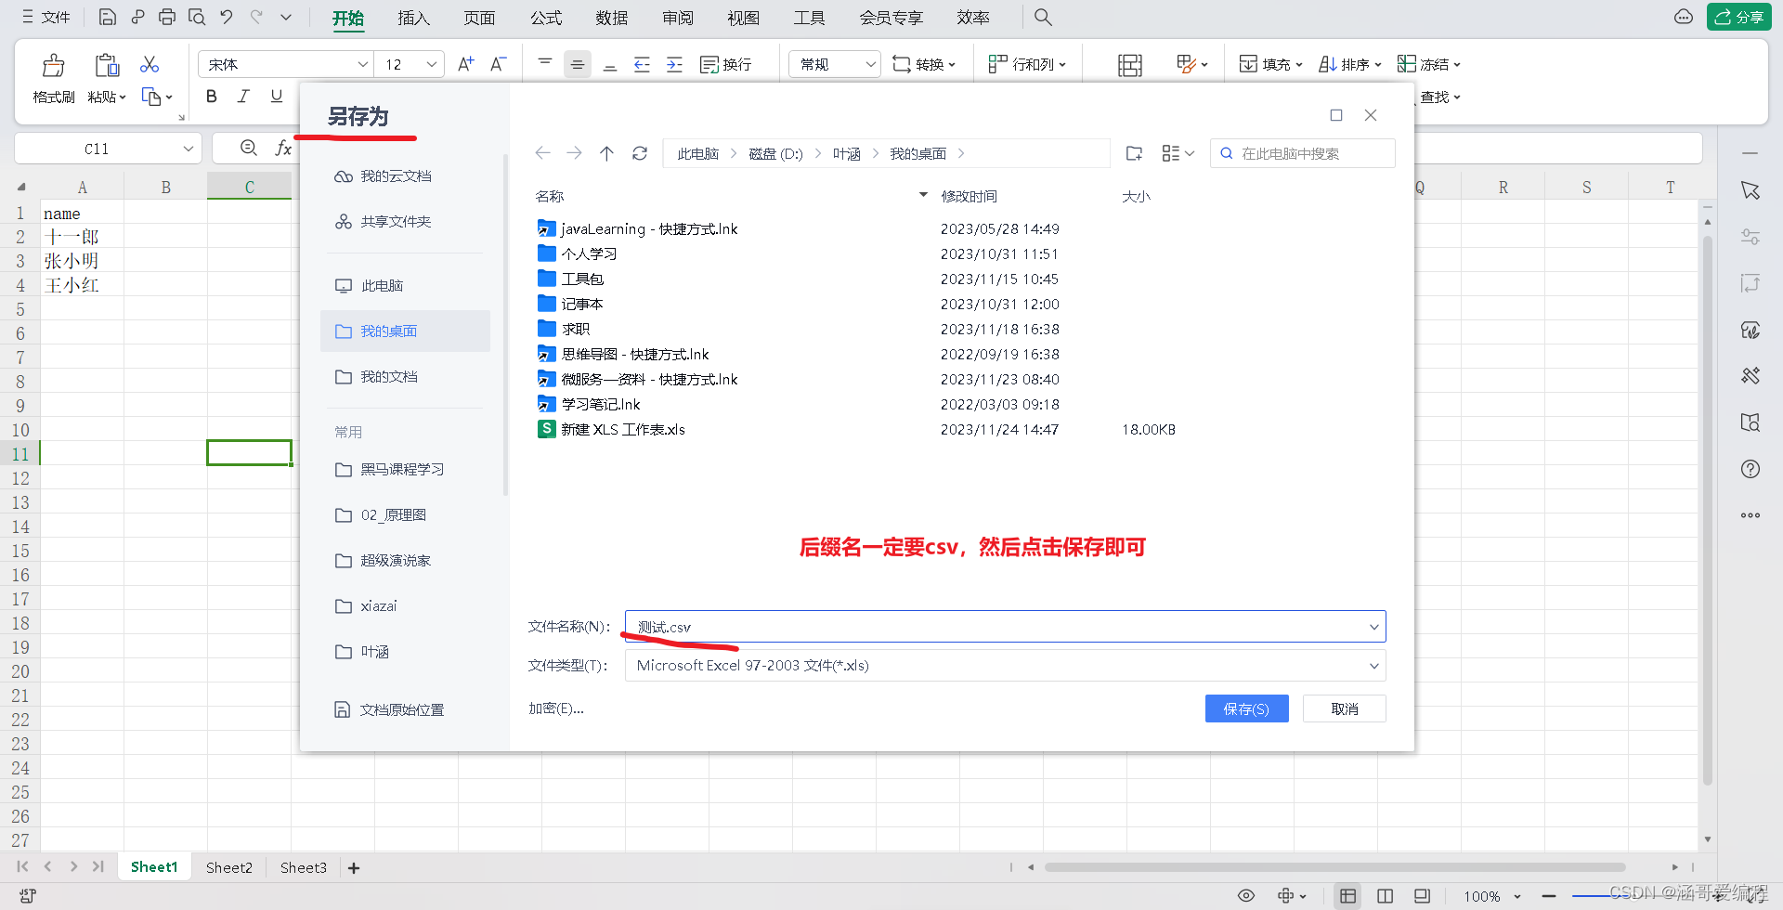Switch to page layout view in status bar
This screenshot has width=1783, height=910.
pyautogui.click(x=1385, y=896)
